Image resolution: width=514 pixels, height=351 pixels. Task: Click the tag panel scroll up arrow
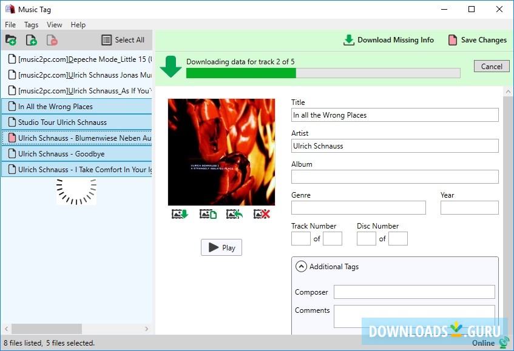pos(508,92)
